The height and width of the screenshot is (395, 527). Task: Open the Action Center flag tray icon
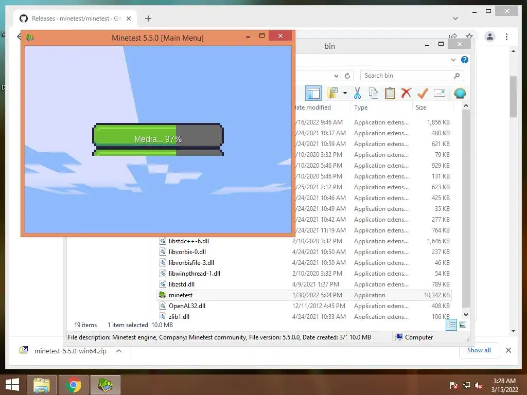[x=453, y=385]
